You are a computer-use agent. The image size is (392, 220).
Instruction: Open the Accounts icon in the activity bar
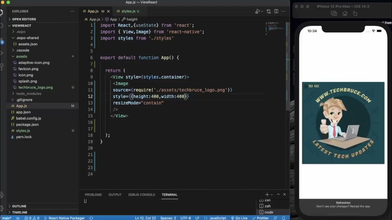tap(2, 195)
